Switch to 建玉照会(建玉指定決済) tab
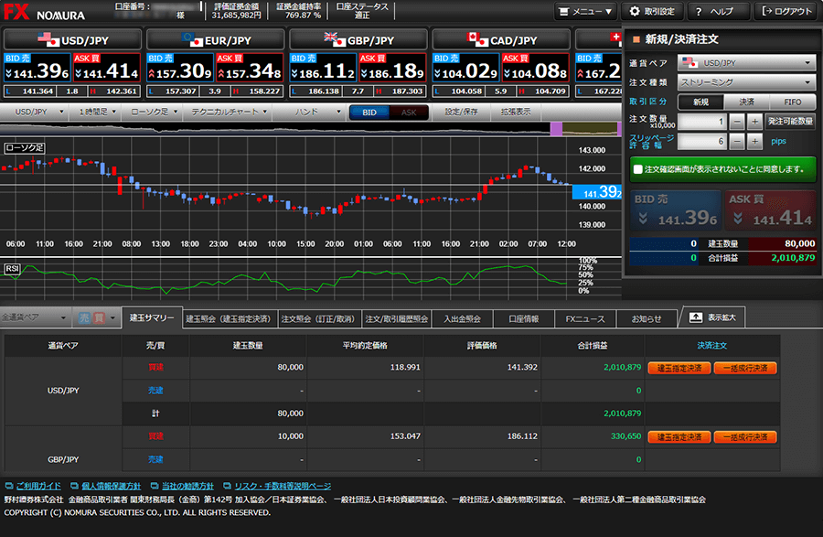This screenshot has height=537, width=823. (x=228, y=318)
